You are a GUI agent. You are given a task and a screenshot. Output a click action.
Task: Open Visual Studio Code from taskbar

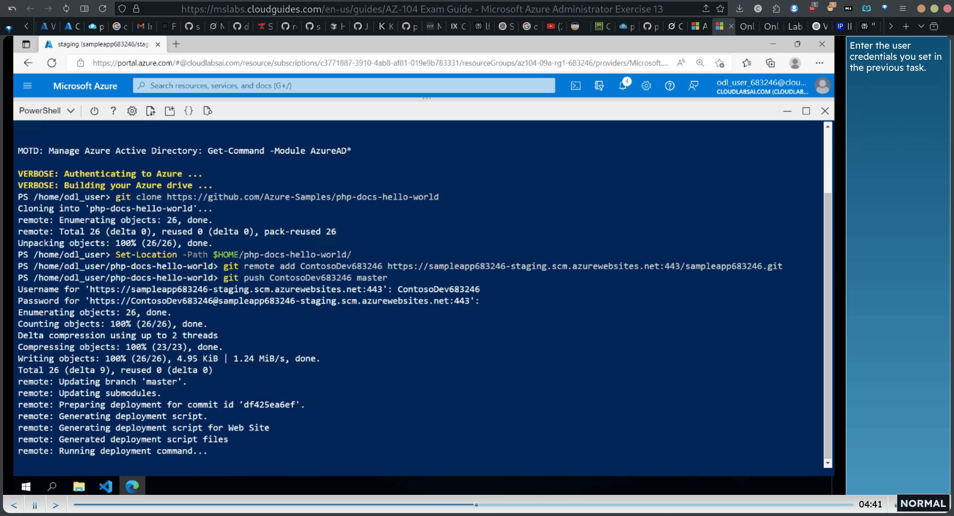tap(106, 486)
